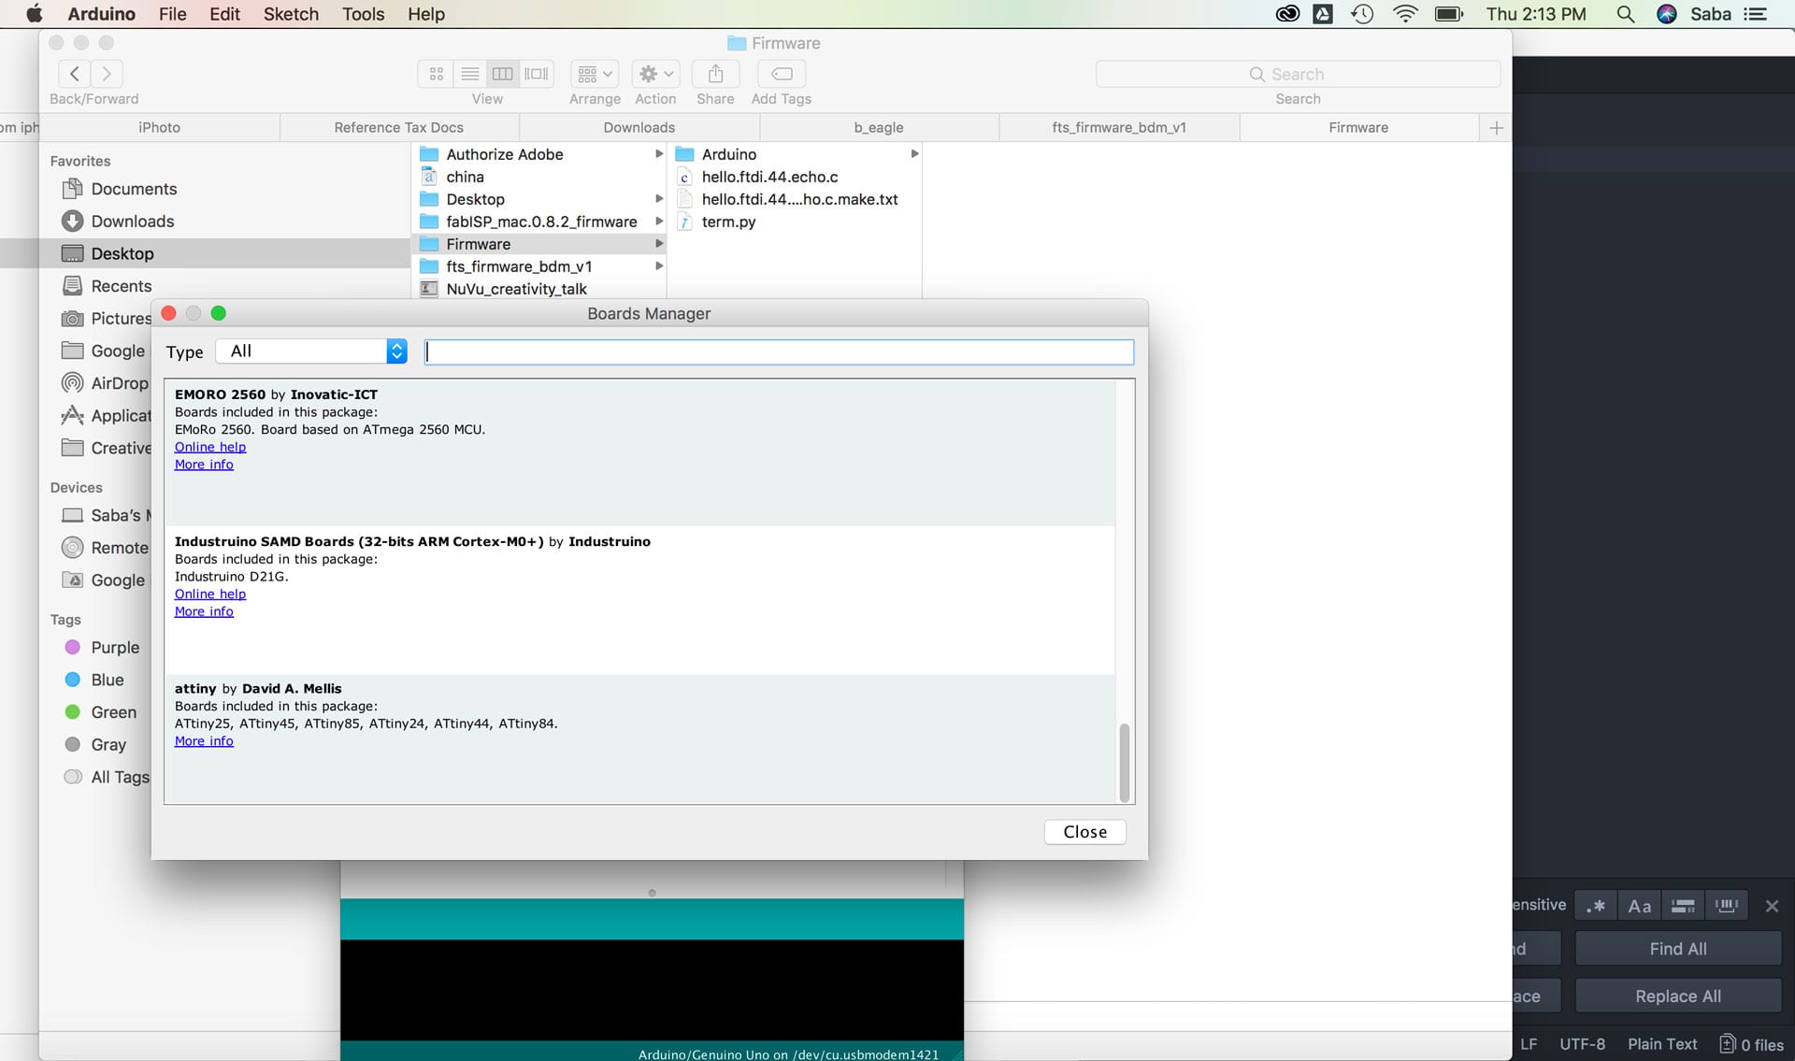
Task: Switch Finder to column view
Action: click(x=503, y=74)
